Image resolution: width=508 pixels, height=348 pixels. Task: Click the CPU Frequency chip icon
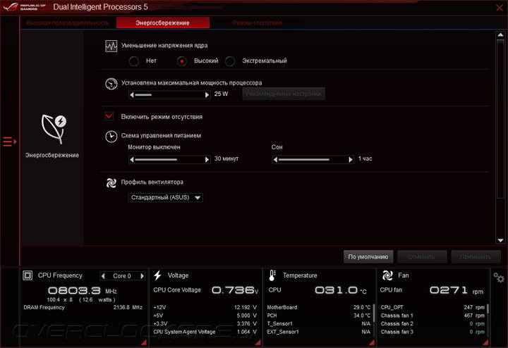click(x=28, y=275)
